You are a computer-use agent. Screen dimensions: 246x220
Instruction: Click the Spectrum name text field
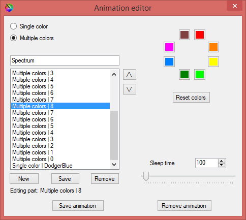coord(65,60)
